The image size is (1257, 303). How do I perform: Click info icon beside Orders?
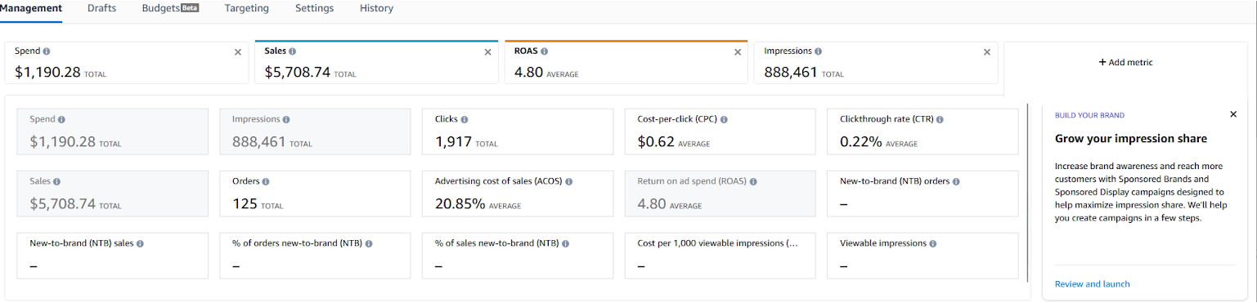coord(266,181)
